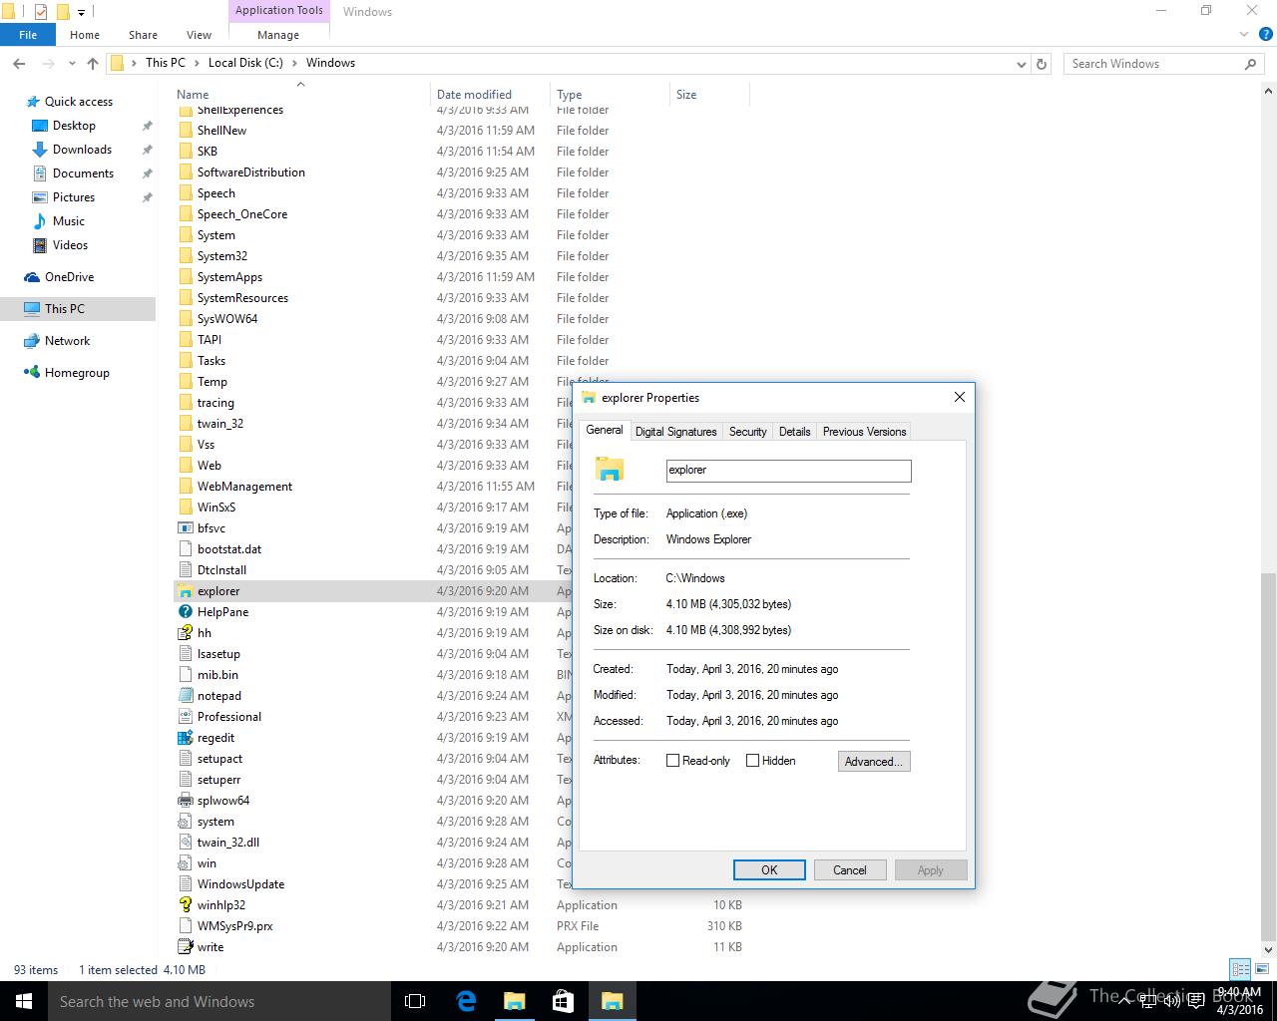The image size is (1277, 1021).
Task: Click the Search Windows box
Action: click(1162, 64)
